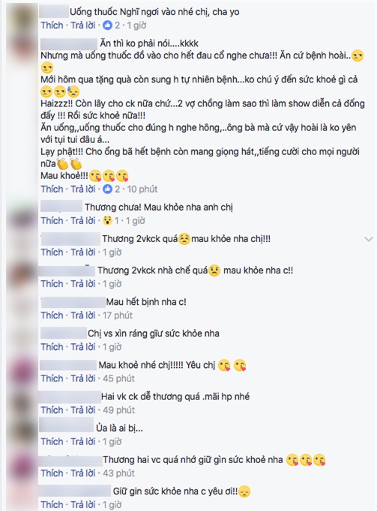Viewport: 377px width, 511px height.
Task: Reply to the 'Ủa là ai bị...' comment
Action: click(83, 441)
